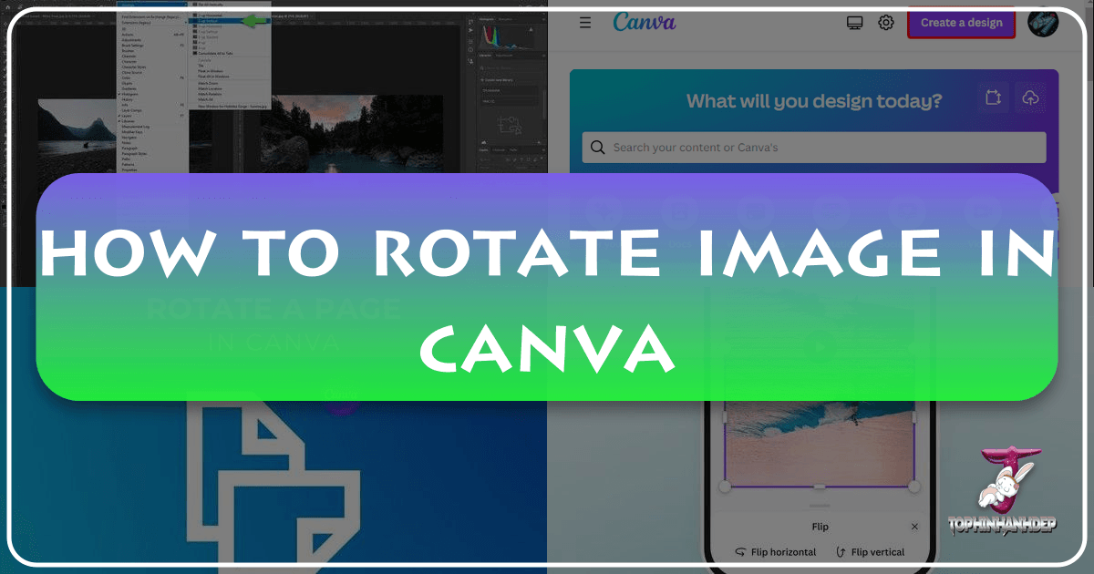1094x574 pixels.
Task: Click the Create a design button
Action: pos(961,24)
